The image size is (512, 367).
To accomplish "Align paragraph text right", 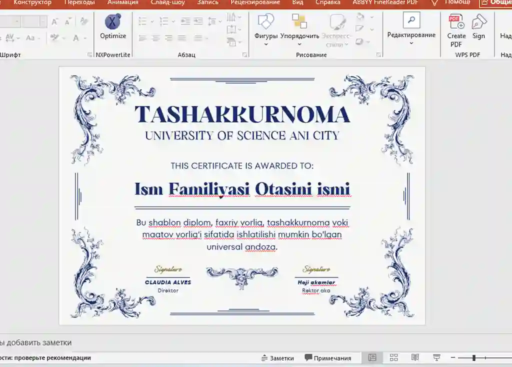I will (169, 38).
